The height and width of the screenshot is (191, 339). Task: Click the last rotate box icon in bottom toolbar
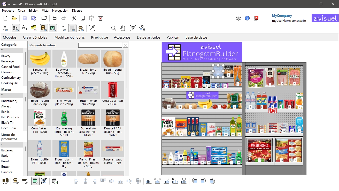(212, 181)
